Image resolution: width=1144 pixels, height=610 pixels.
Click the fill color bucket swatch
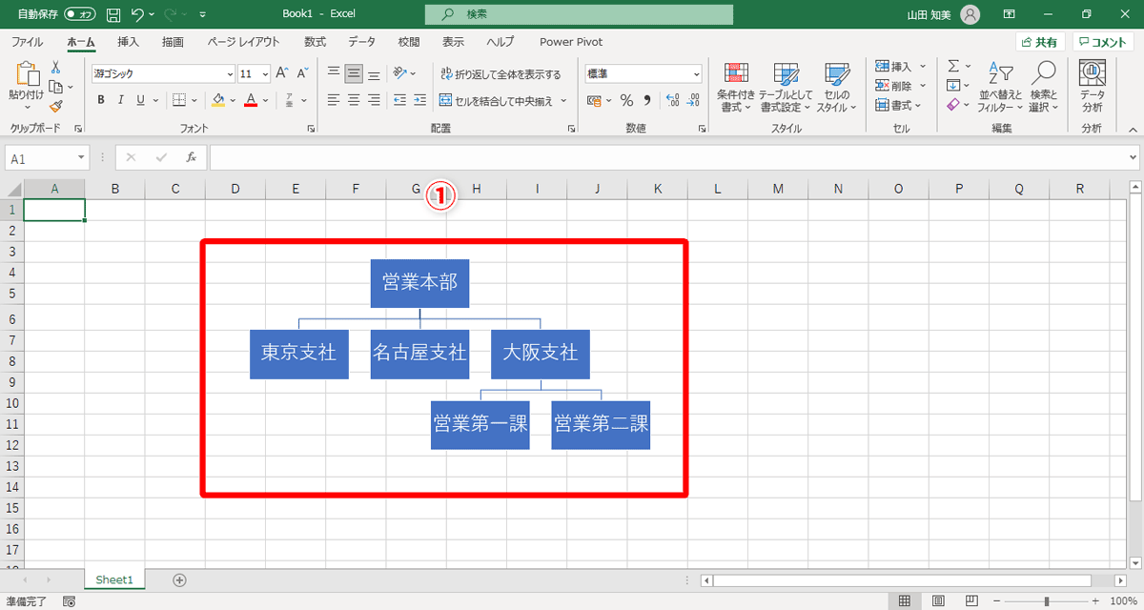pyautogui.click(x=218, y=100)
